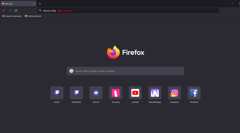Click the iloveimg label text

coord(115,102)
